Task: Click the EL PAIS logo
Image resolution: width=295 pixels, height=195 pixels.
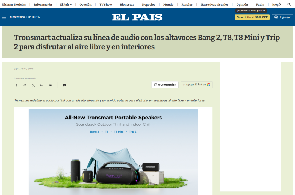Action: pos(137,17)
